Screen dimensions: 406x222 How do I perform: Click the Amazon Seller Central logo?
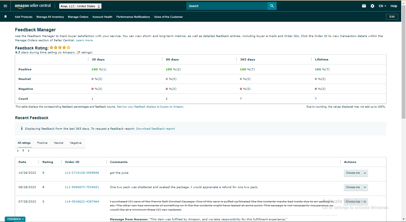pos(33,6)
